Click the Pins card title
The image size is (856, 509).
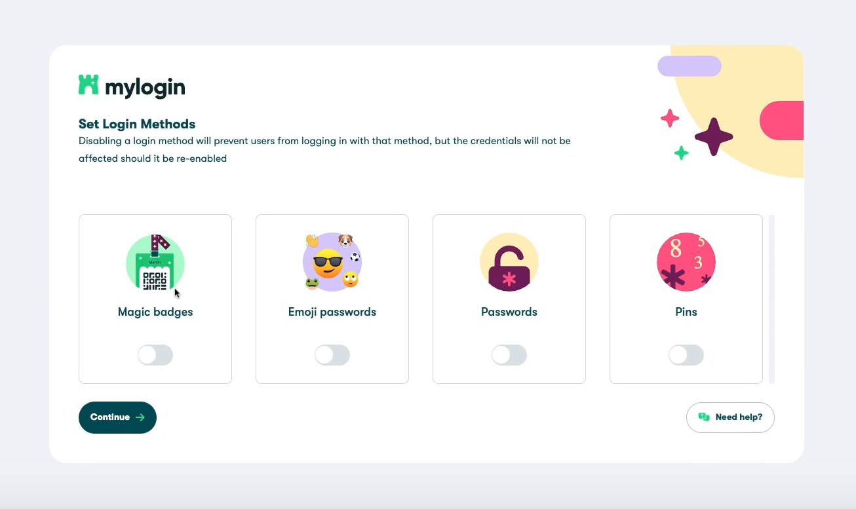point(686,312)
